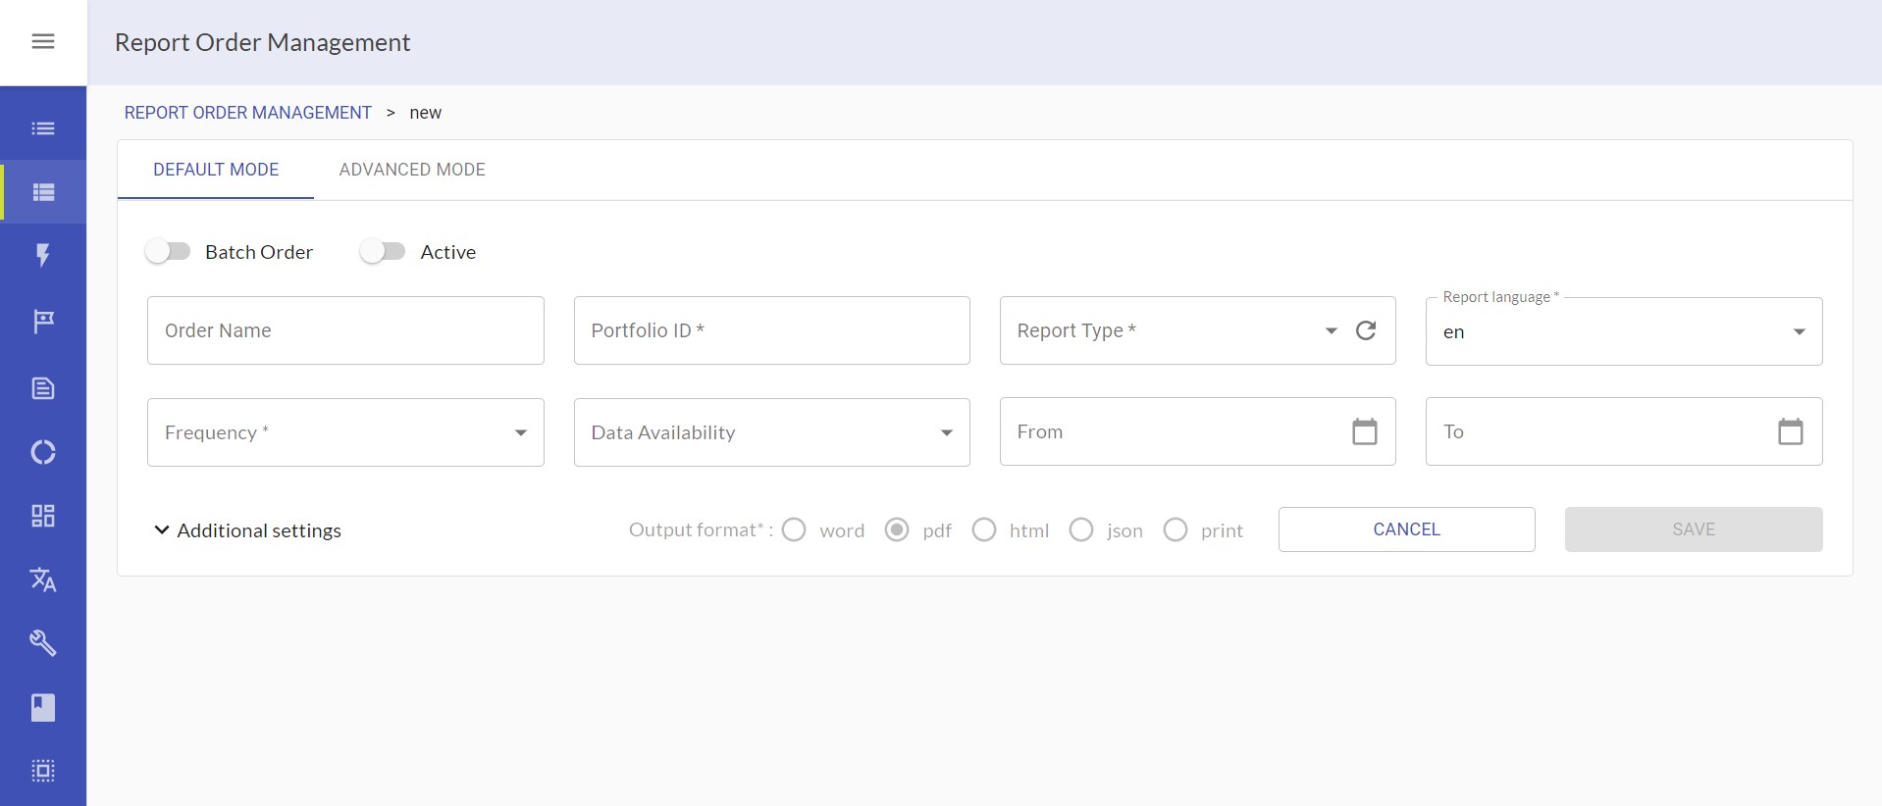The image size is (1882, 806).
Task: Open the translation language sidebar icon
Action: click(x=43, y=579)
